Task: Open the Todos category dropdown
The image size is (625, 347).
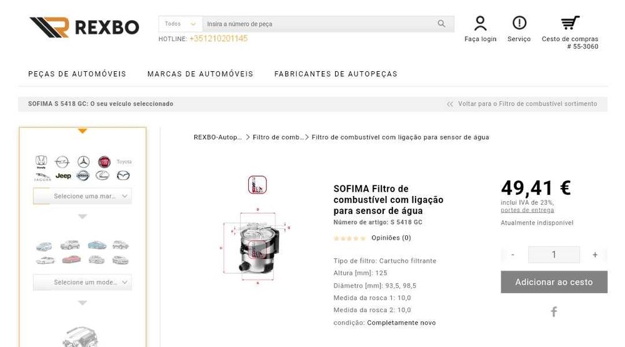Action: pos(180,24)
